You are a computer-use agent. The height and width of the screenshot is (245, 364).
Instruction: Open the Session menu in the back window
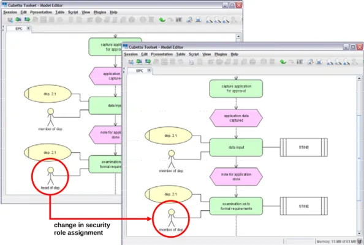10,12
